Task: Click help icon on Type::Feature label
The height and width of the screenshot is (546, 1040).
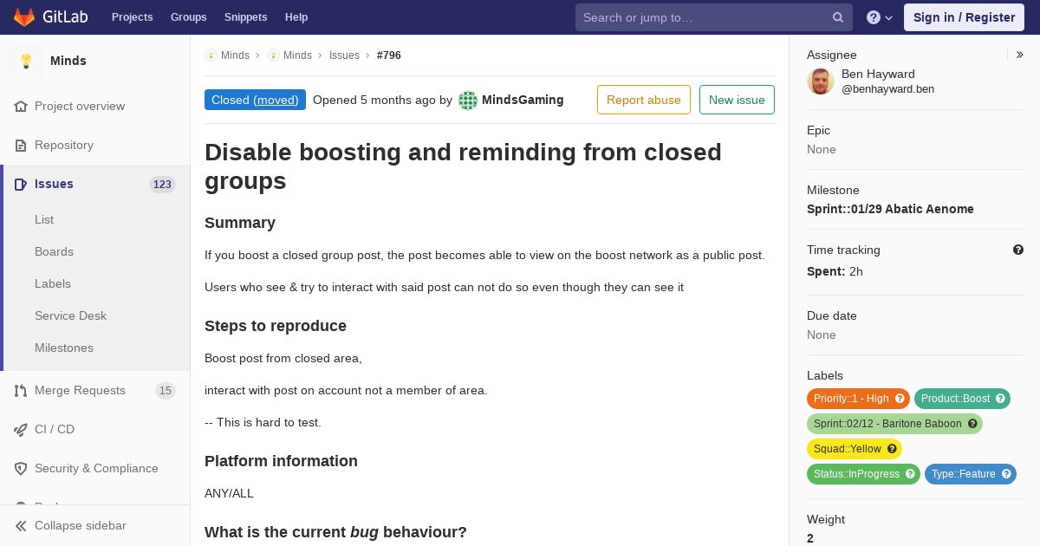Action: 1006,474
